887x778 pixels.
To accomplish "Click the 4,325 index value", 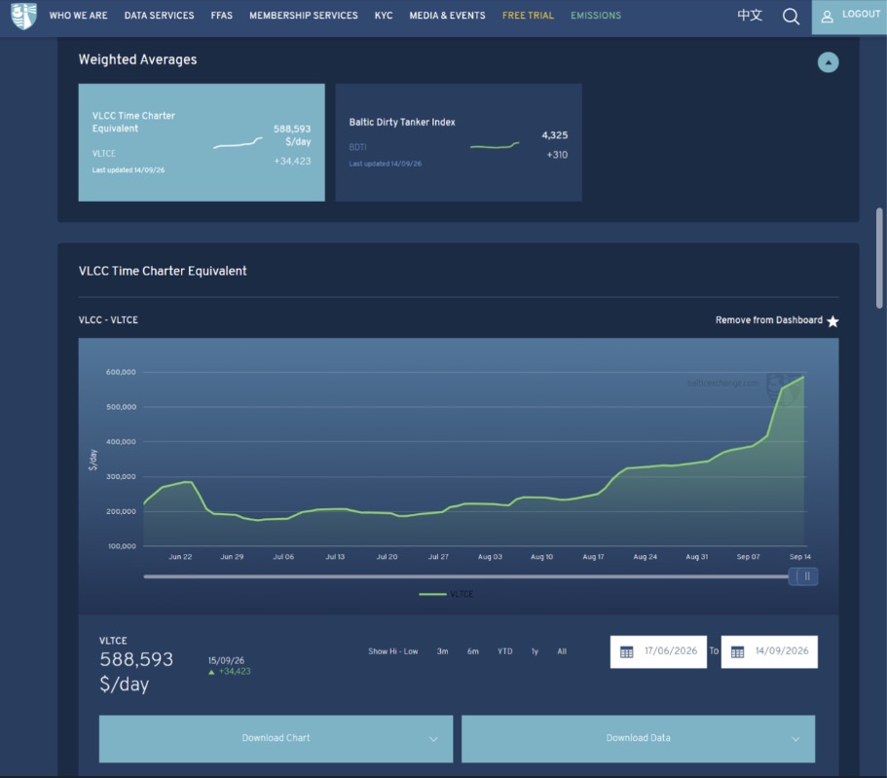I will click(x=554, y=135).
